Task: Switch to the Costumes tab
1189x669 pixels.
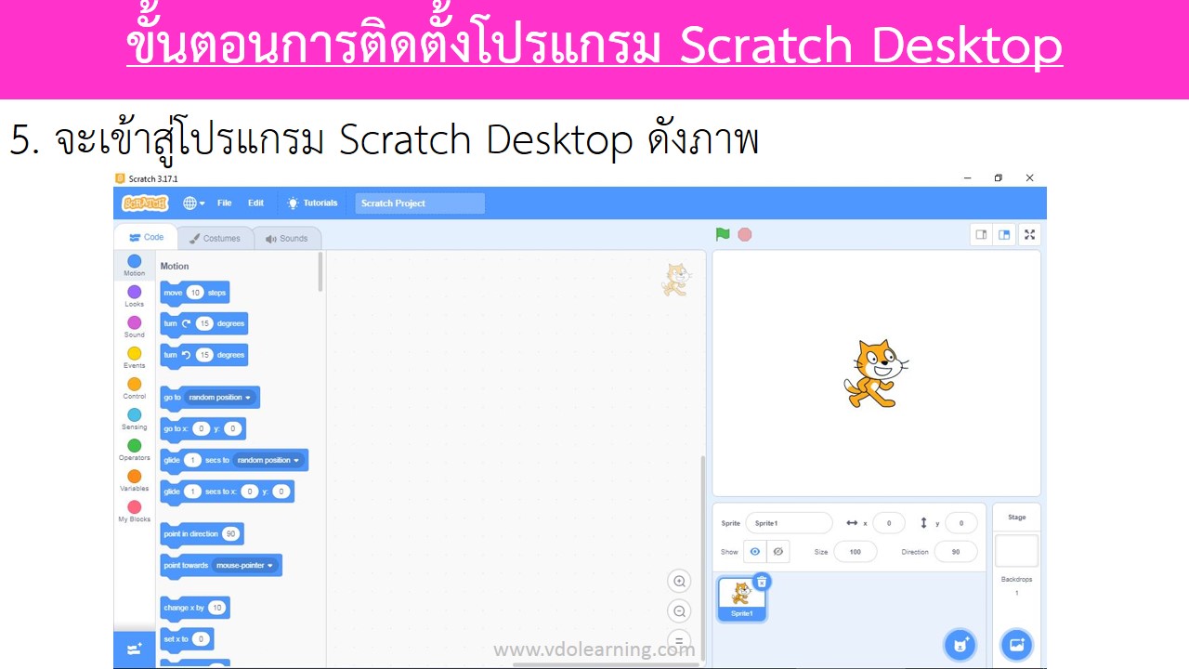Action: click(216, 239)
